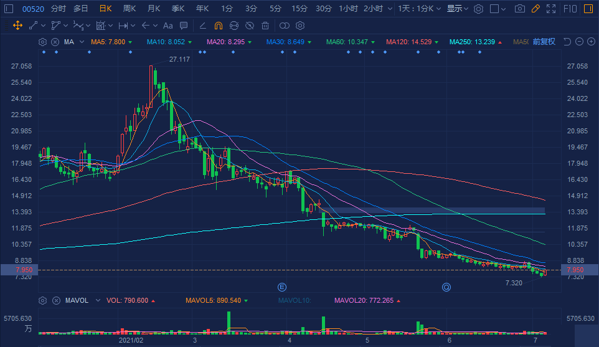The width and height of the screenshot is (599, 347).
Task: Open the MAVOL indicator settings gear
Action: pyautogui.click(x=42, y=301)
